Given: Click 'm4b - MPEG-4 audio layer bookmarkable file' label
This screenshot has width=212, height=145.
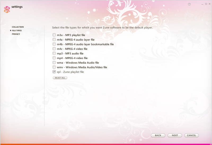Looking at the screenshot, I should tap(85, 44).
